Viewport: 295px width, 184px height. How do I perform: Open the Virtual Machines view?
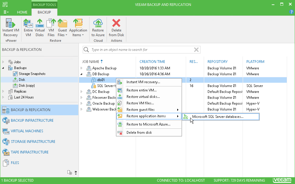coord(27,131)
